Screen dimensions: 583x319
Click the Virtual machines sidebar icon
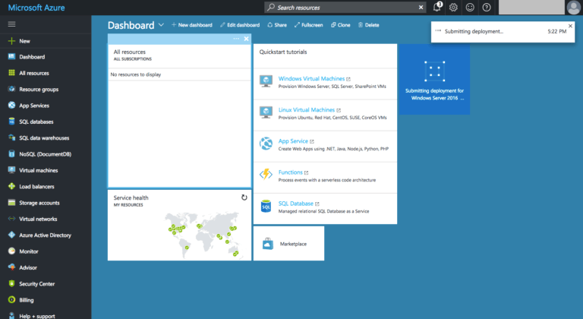[x=11, y=170]
